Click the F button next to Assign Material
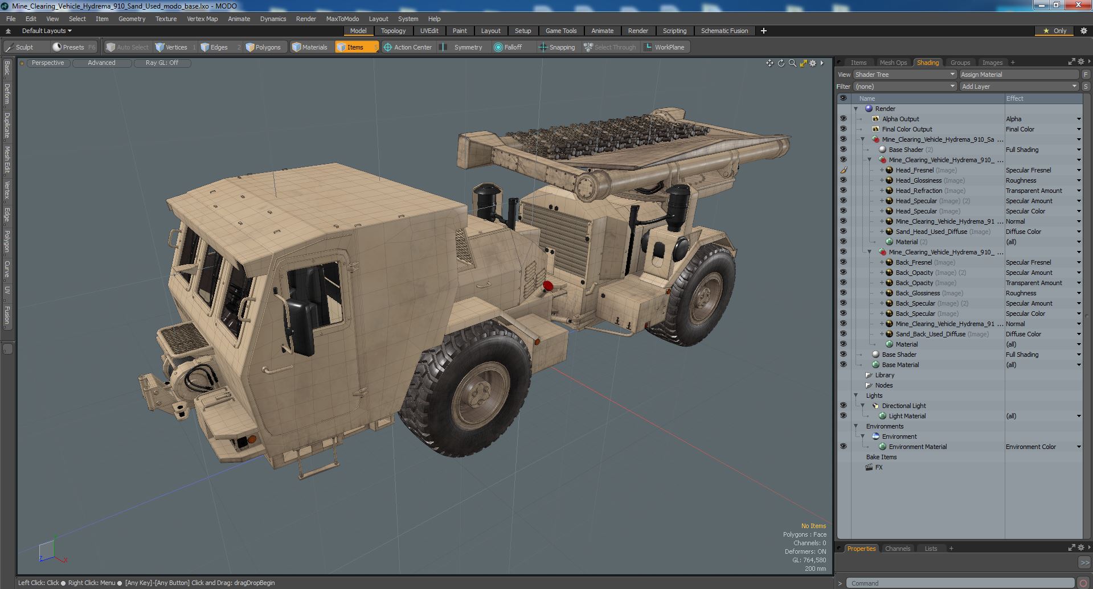Viewport: 1093px width, 589px height. coord(1086,75)
